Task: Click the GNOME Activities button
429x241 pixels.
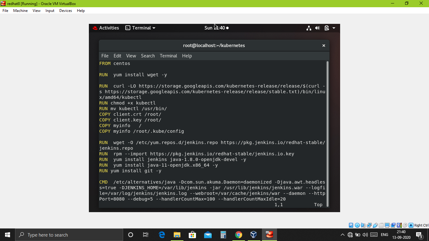Action: tap(106, 28)
